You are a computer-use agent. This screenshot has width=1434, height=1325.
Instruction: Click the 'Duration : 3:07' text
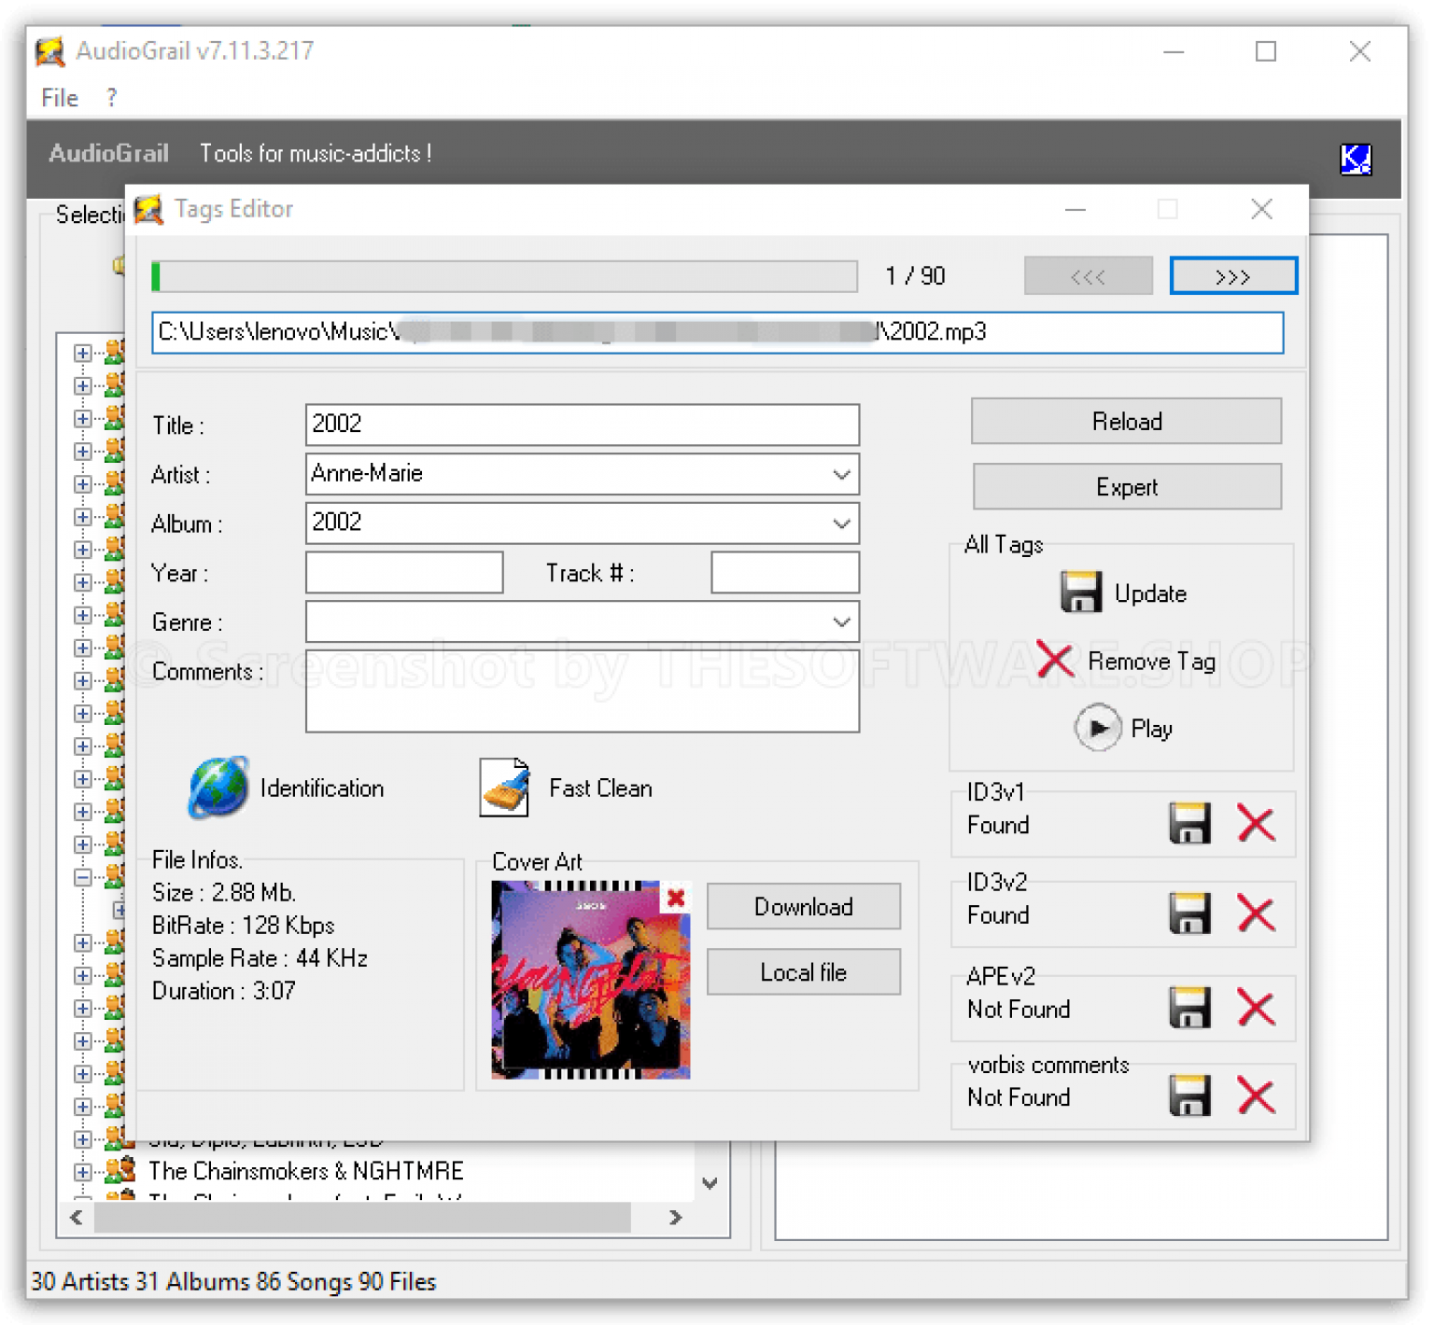(x=224, y=991)
